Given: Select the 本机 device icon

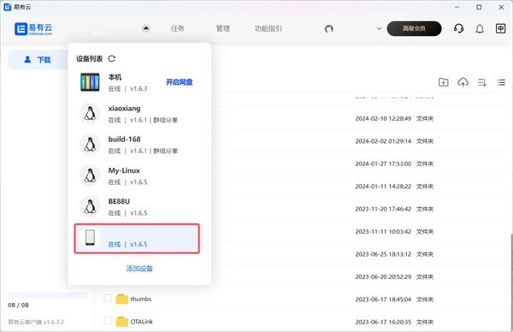Looking at the screenshot, I should point(90,82).
